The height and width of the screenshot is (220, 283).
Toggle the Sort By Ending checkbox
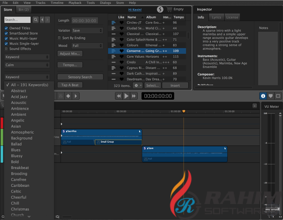59,38
